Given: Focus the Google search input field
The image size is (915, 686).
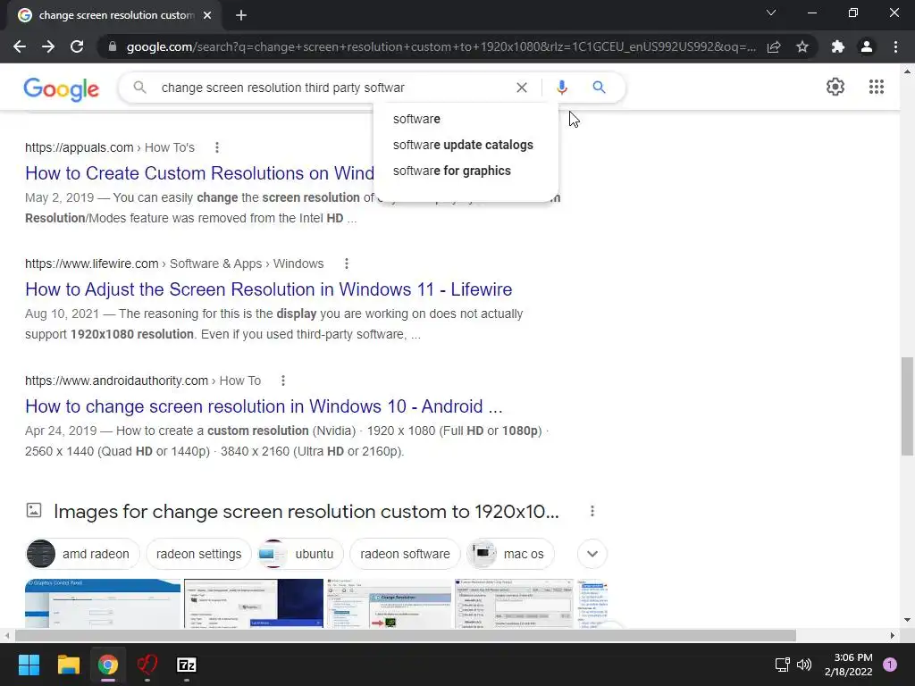Looking at the screenshot, I should click(x=332, y=88).
